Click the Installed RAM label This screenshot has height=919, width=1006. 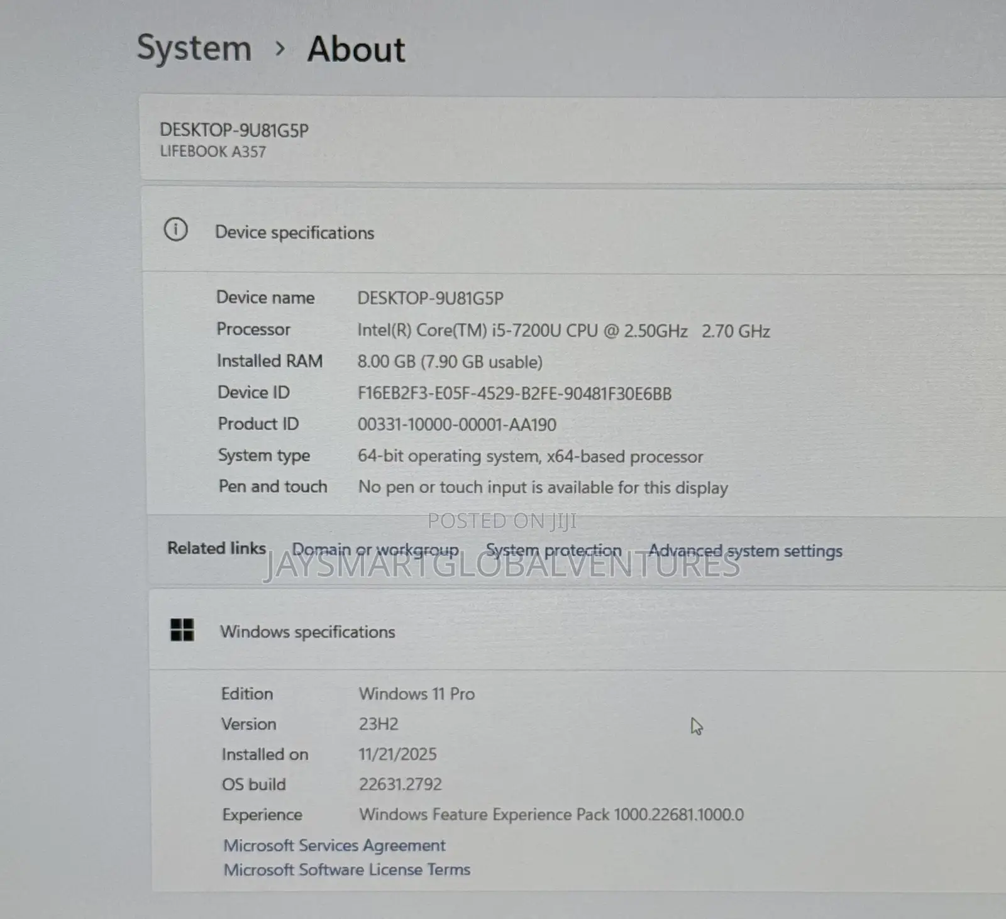[x=270, y=361]
